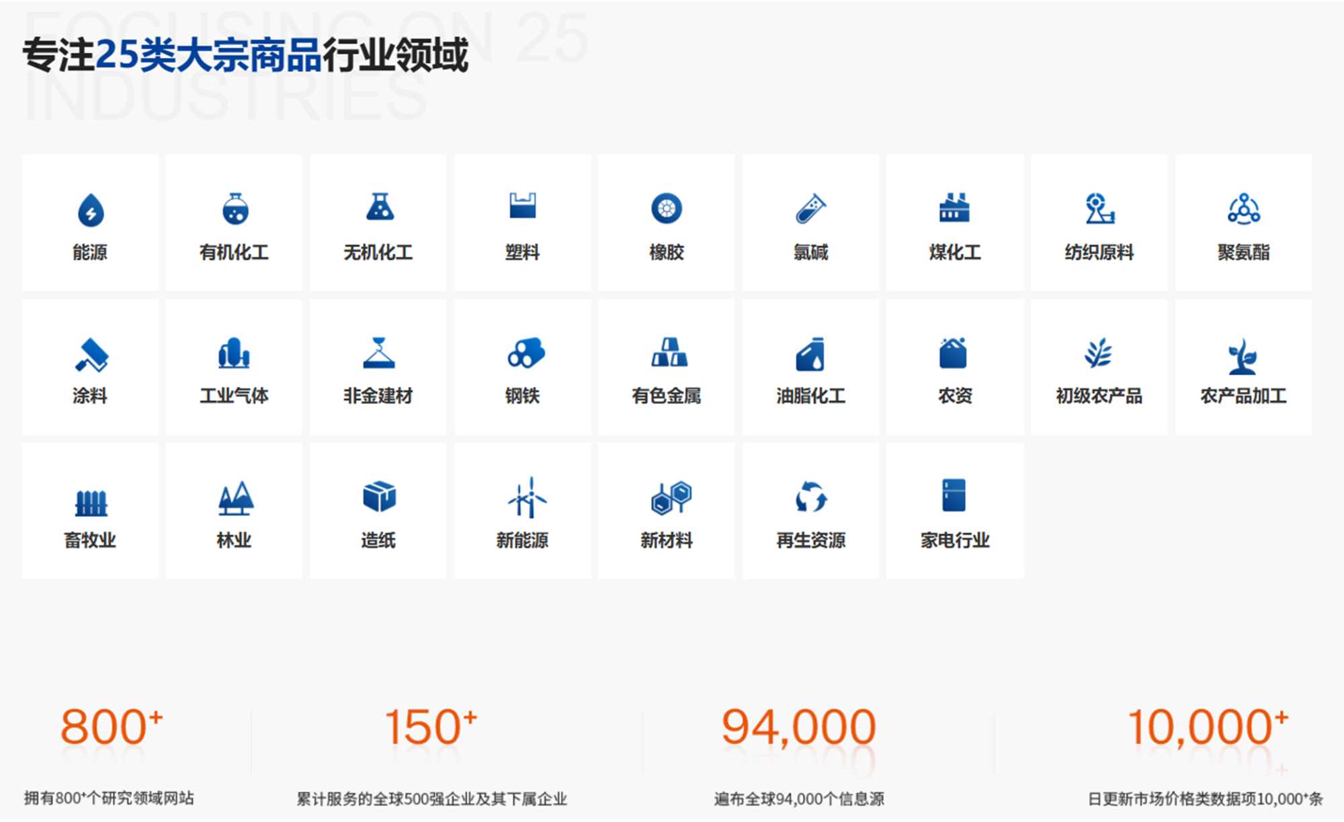Click the 工业气体 industrial gas tile
Viewport: 1344px width, 822px height.
[234, 368]
